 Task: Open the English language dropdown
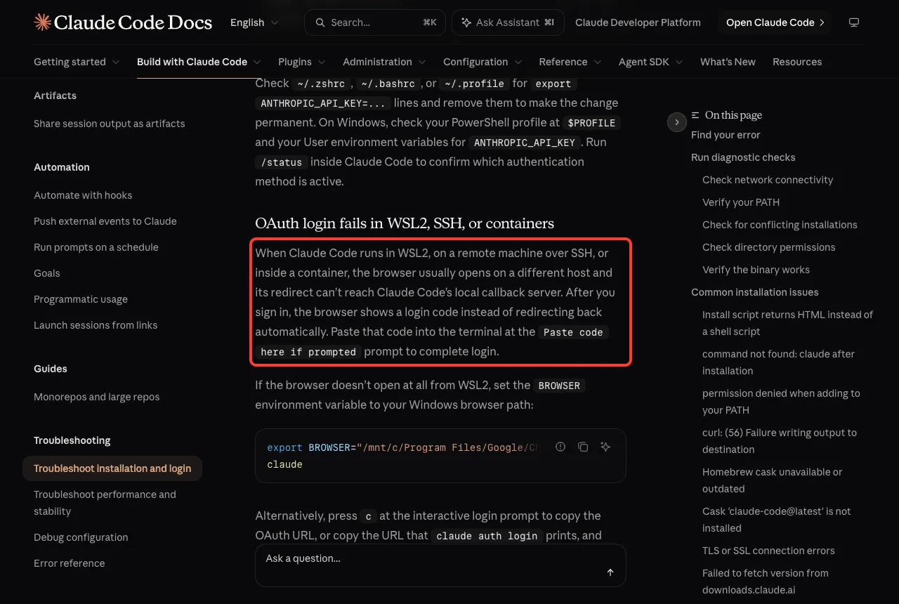[254, 22]
